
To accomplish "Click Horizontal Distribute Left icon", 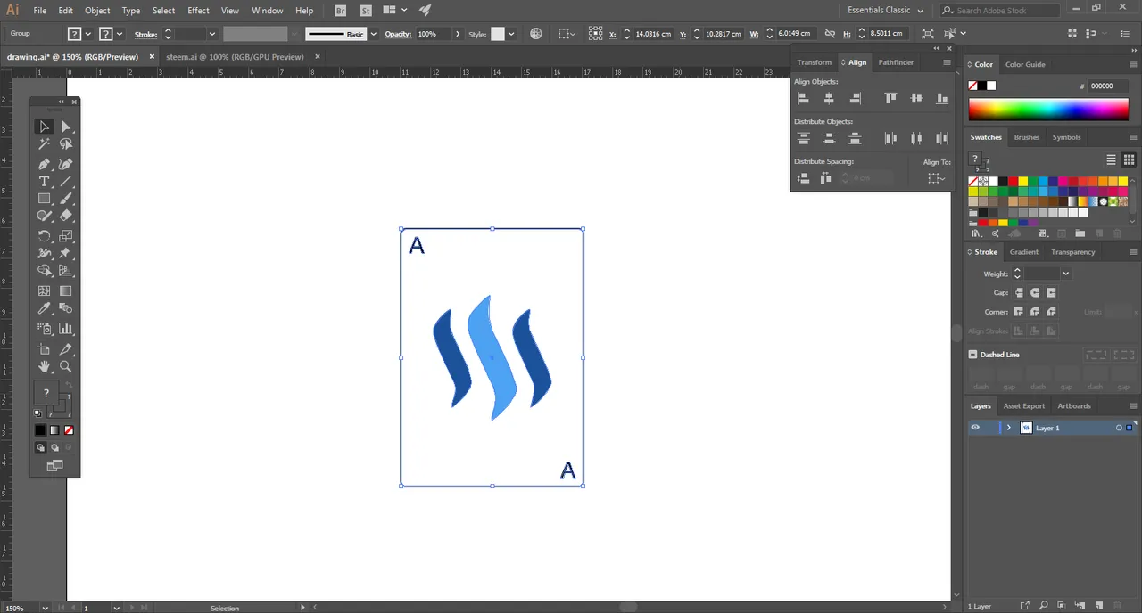I will (x=890, y=138).
